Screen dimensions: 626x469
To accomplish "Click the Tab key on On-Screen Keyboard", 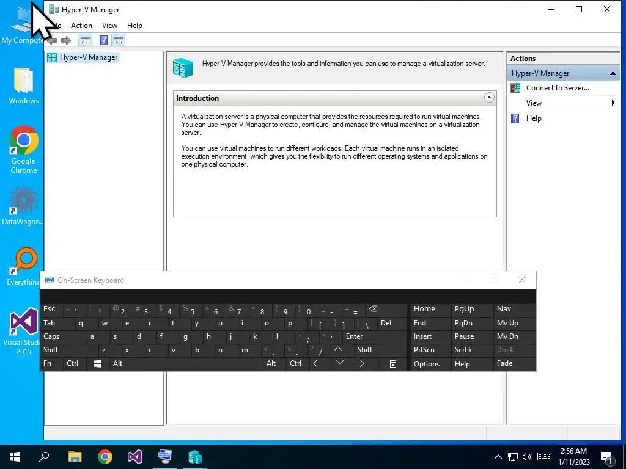I will (57, 323).
